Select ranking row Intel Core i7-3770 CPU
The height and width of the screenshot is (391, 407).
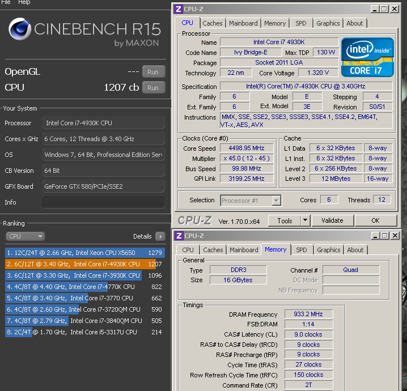pyautogui.click(x=85, y=298)
